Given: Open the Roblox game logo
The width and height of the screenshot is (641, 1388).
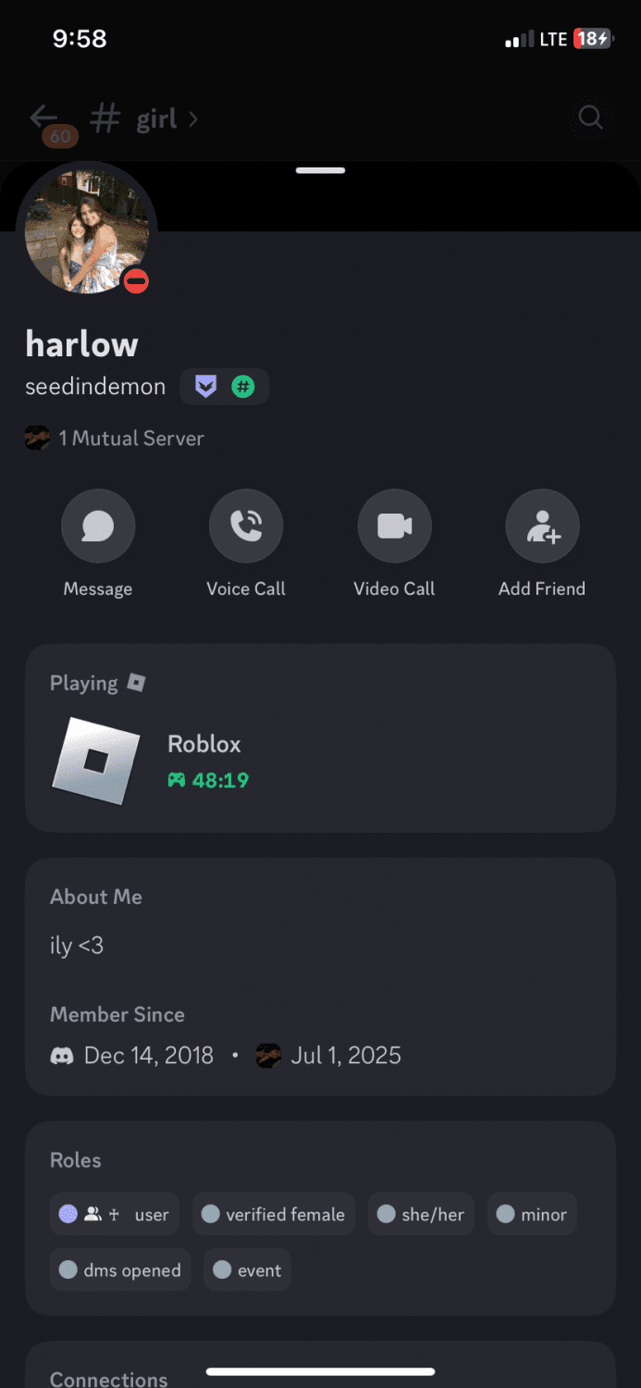Looking at the screenshot, I should point(96,761).
